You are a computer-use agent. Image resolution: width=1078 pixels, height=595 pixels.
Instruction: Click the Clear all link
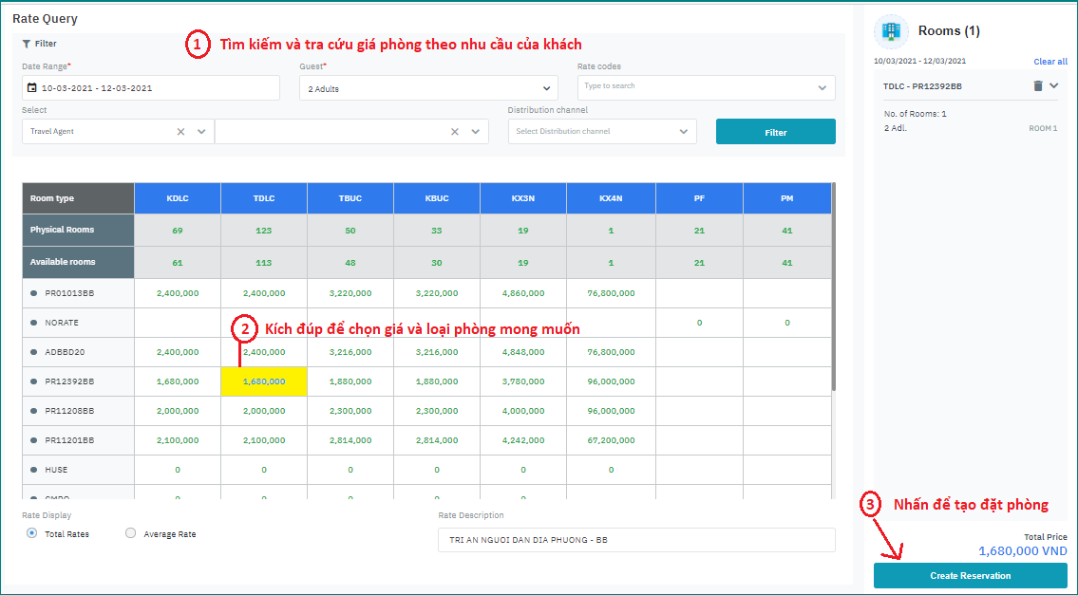1050,62
